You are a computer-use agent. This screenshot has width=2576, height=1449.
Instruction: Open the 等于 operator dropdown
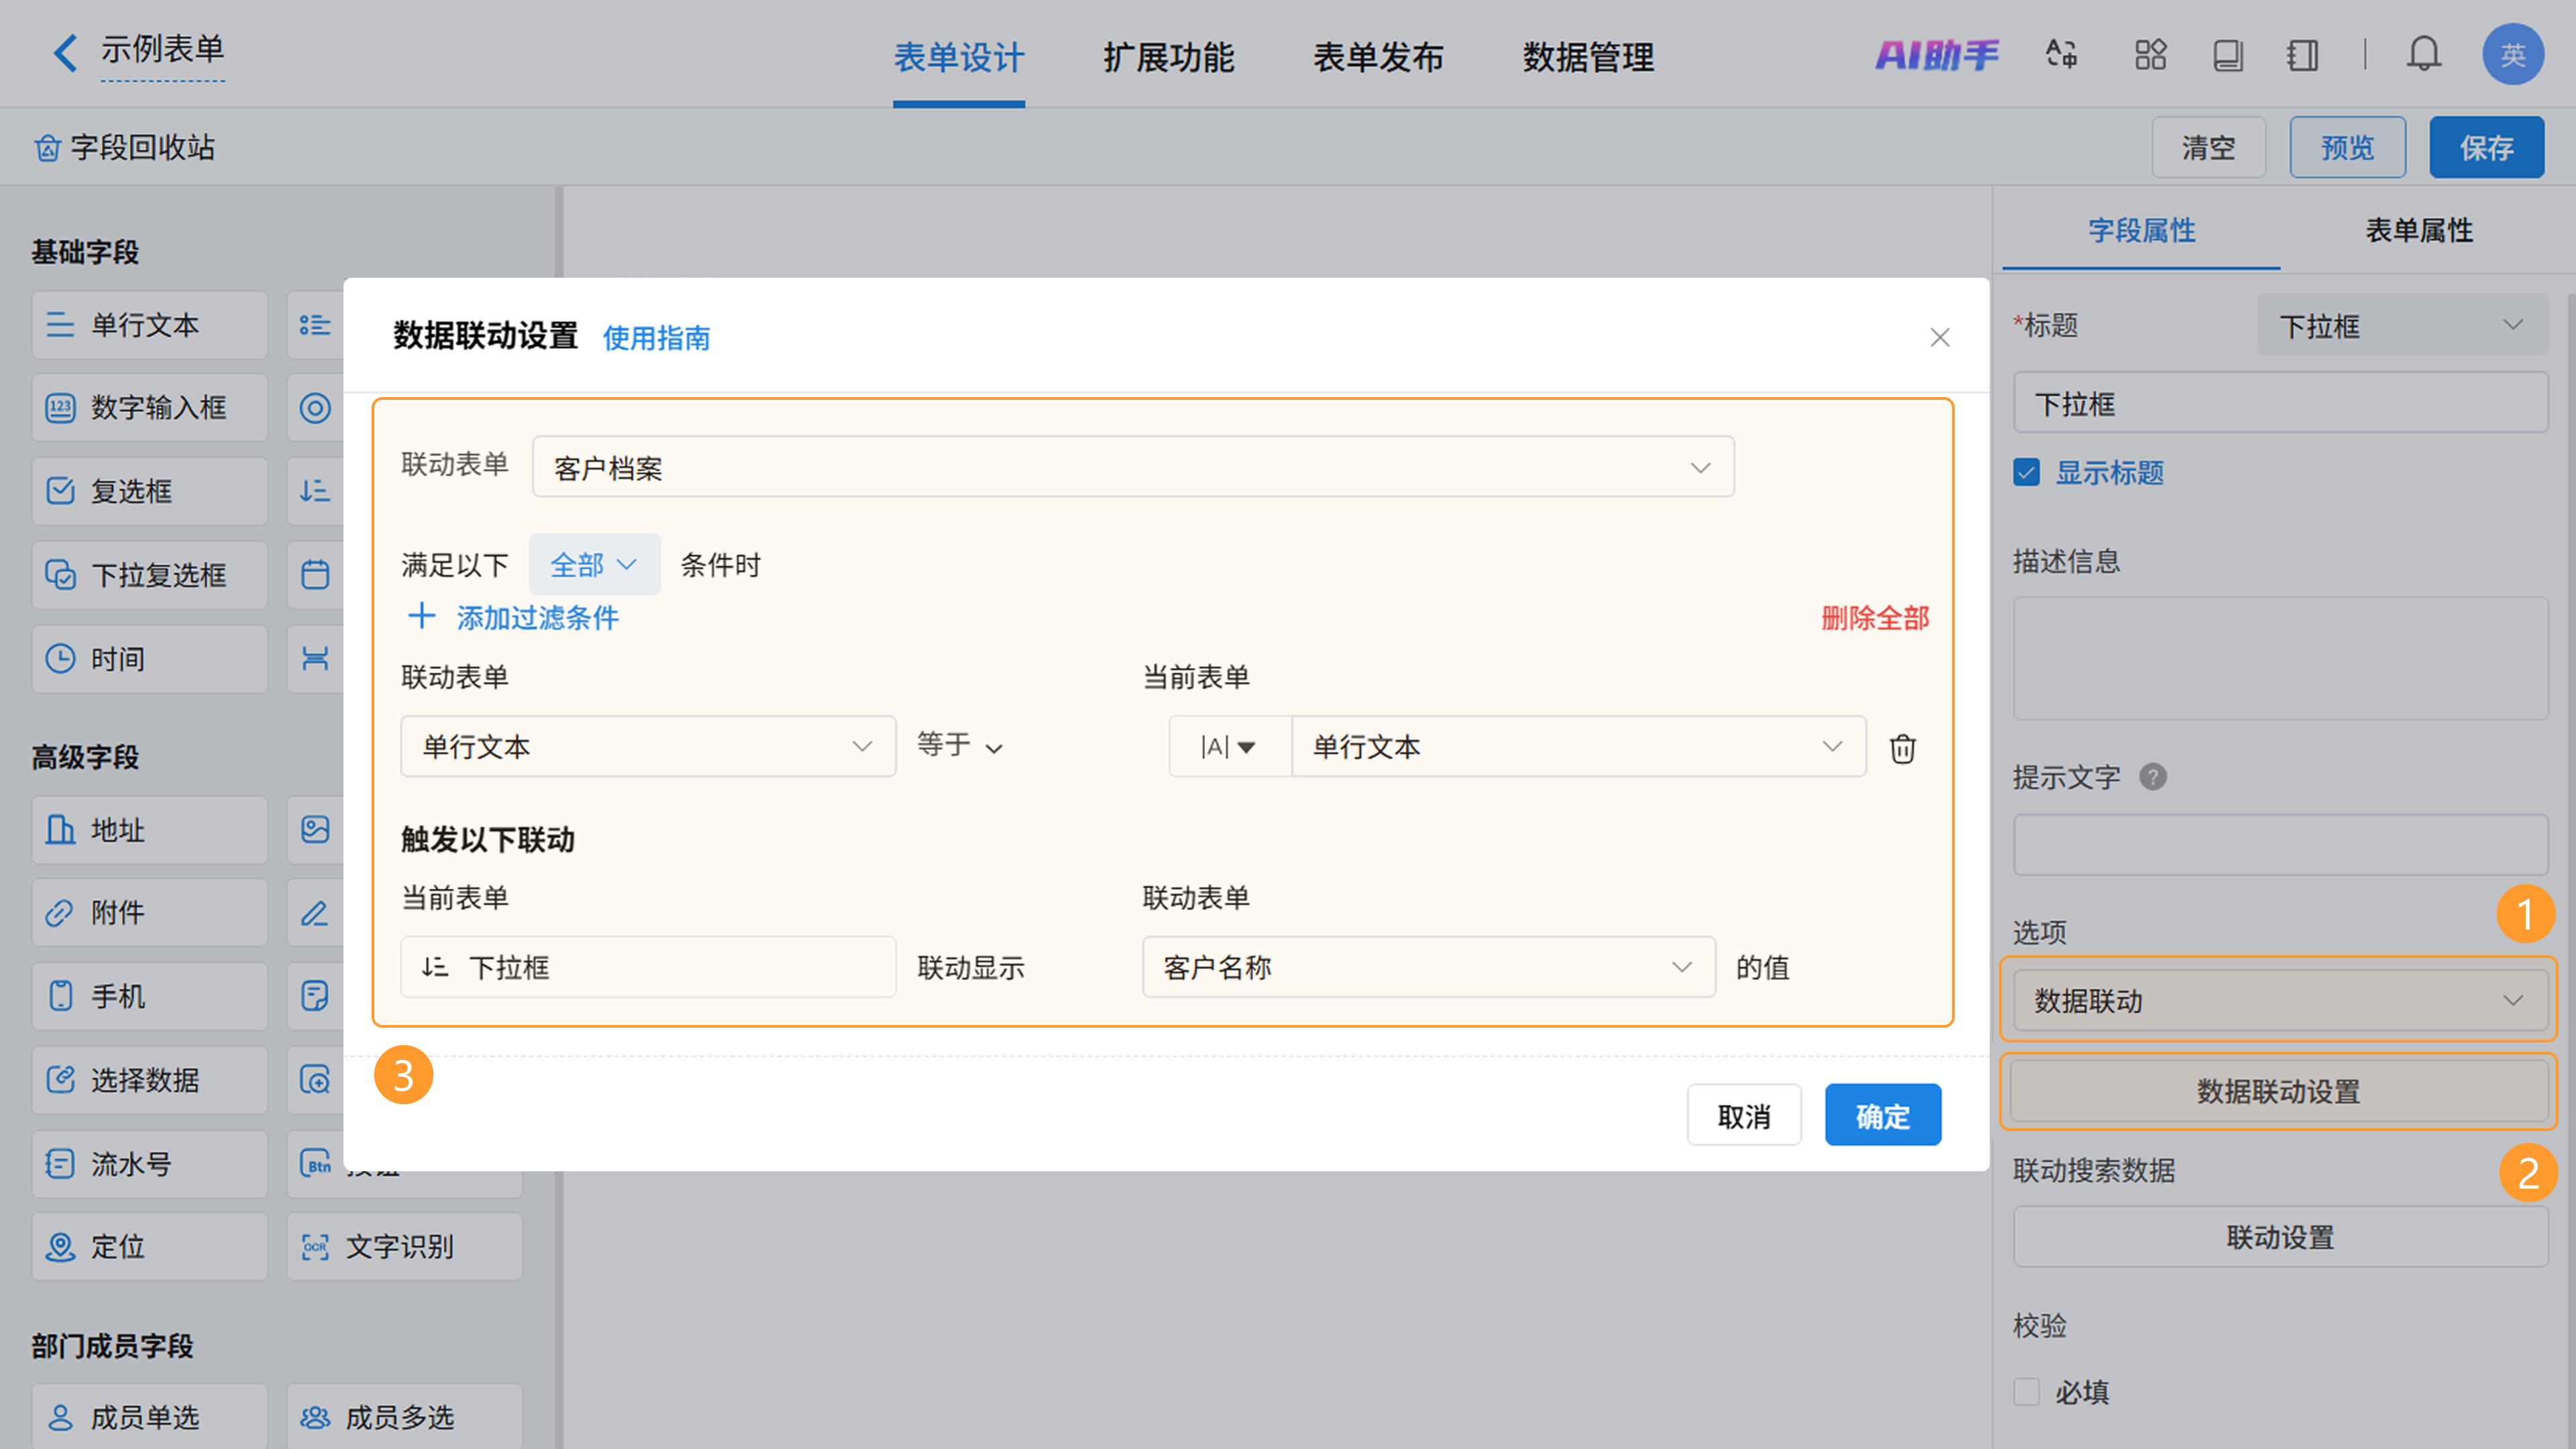[959, 746]
